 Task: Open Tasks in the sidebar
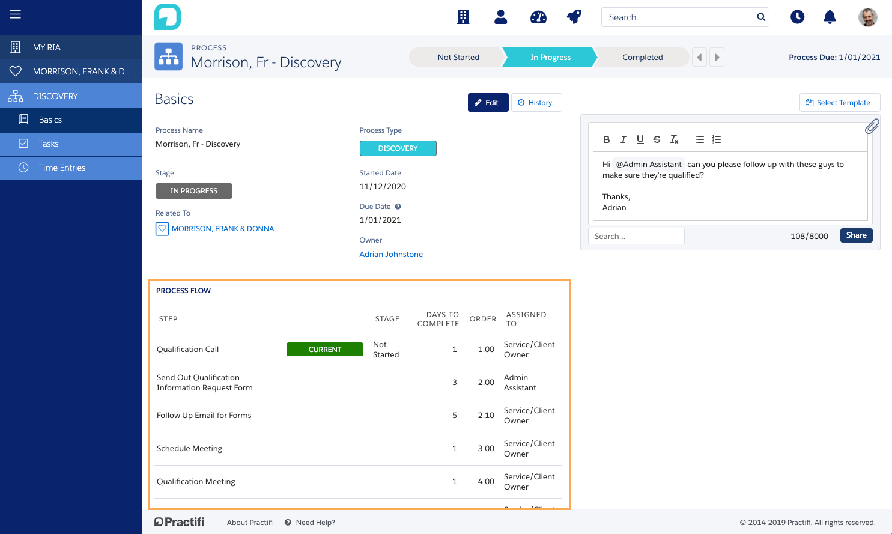(x=71, y=144)
